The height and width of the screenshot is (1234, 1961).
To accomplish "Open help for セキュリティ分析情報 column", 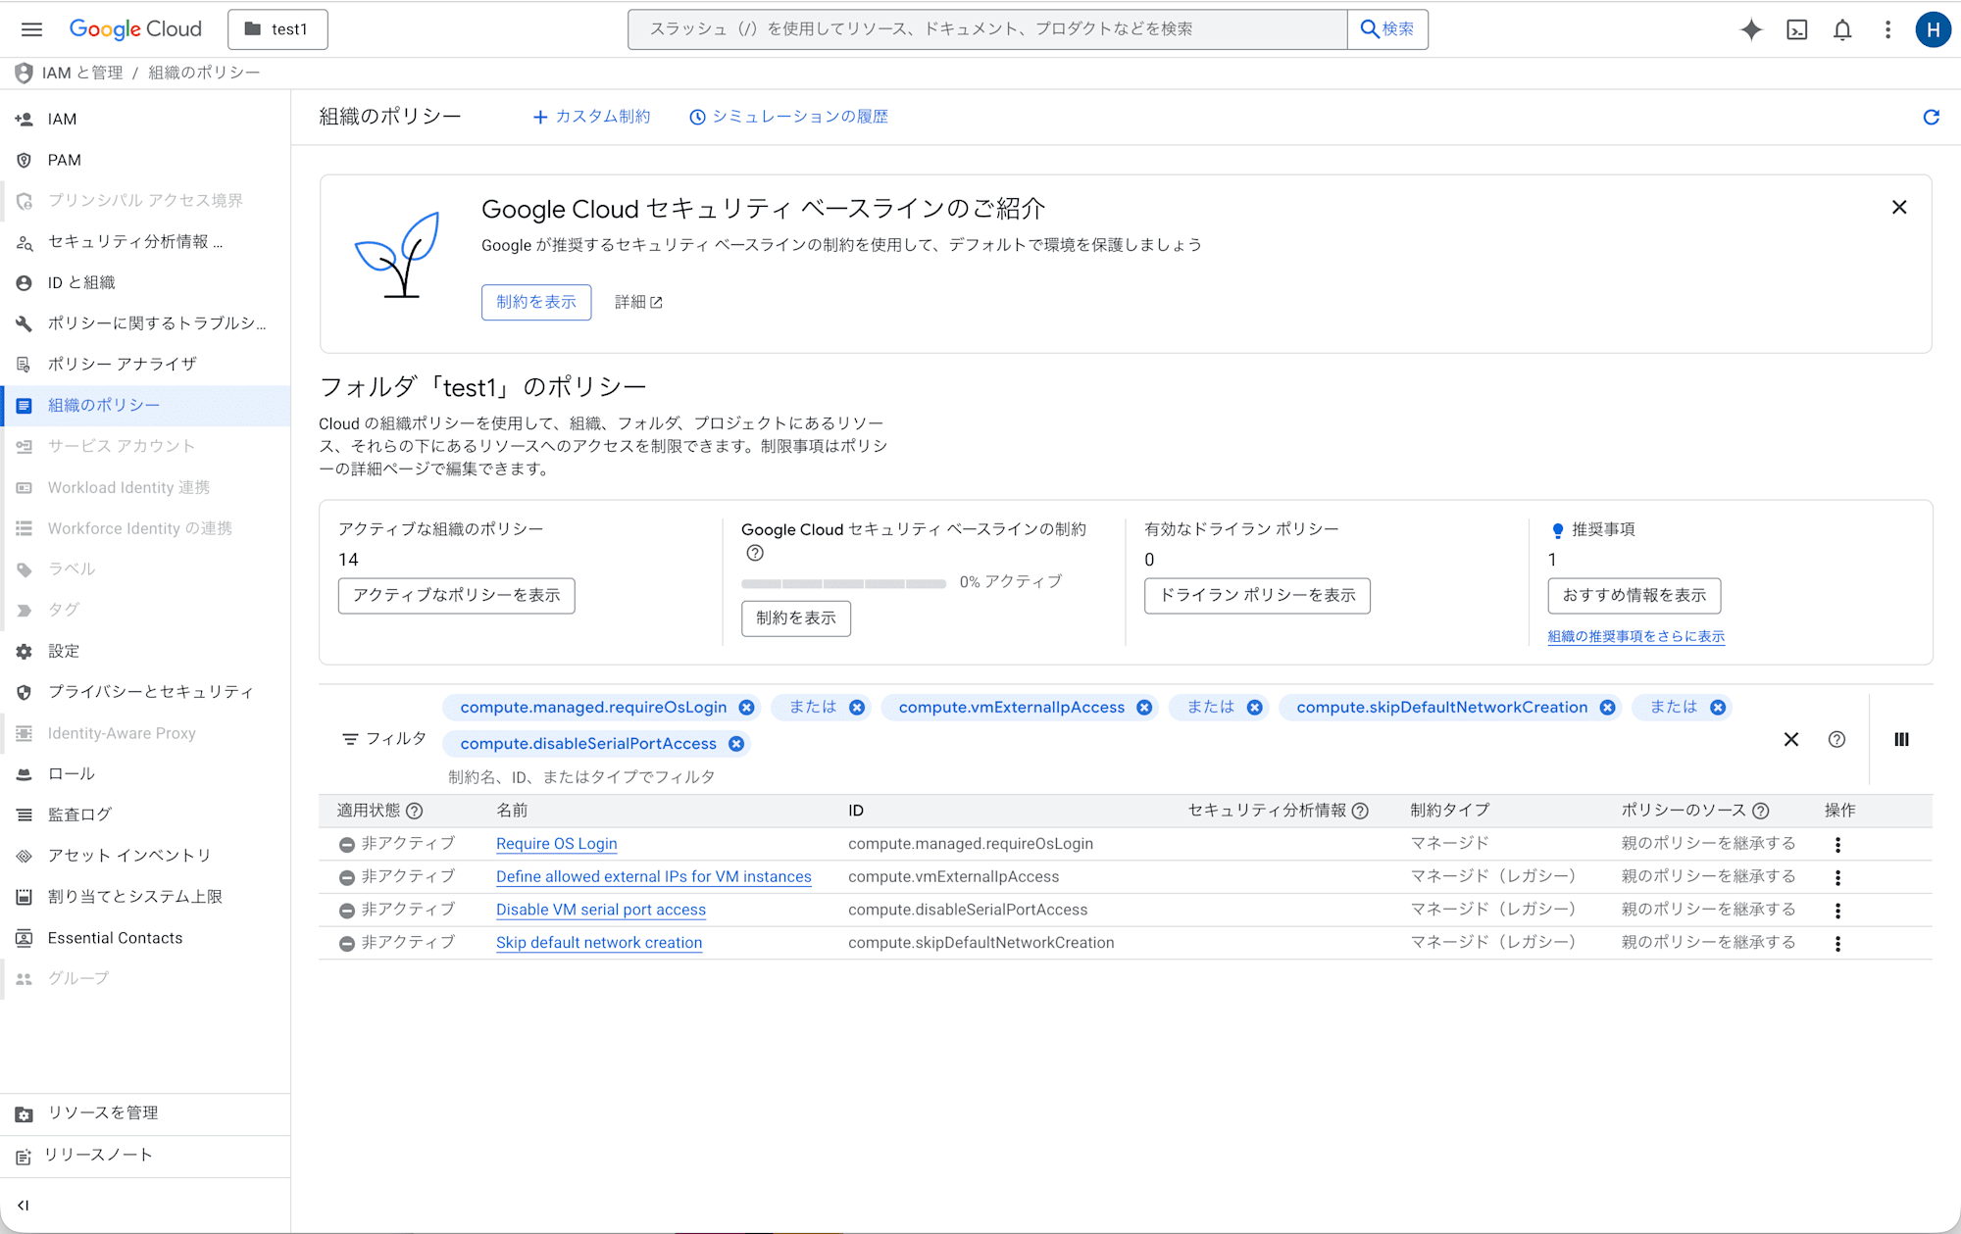I will click(1360, 811).
